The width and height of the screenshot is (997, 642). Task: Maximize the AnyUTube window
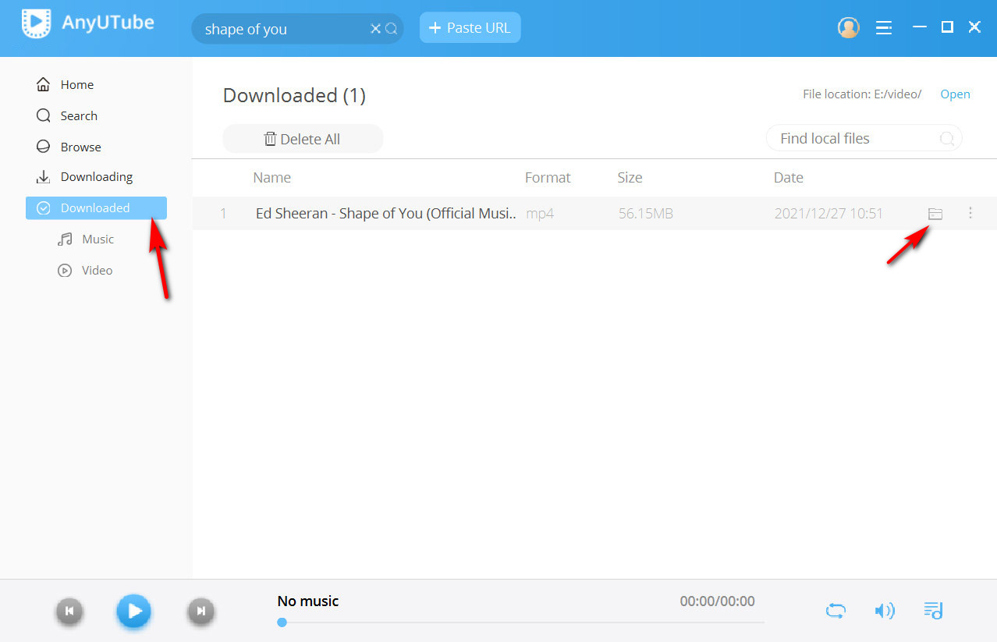point(947,27)
